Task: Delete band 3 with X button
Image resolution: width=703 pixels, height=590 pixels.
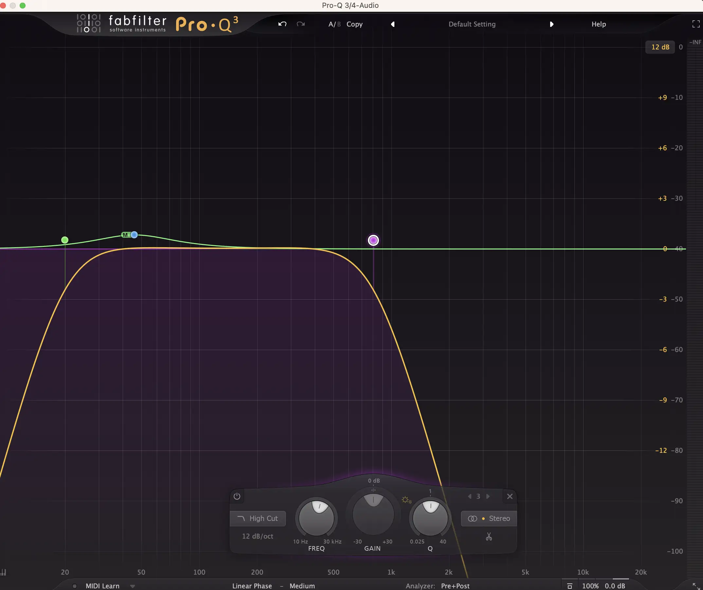Action: [510, 496]
